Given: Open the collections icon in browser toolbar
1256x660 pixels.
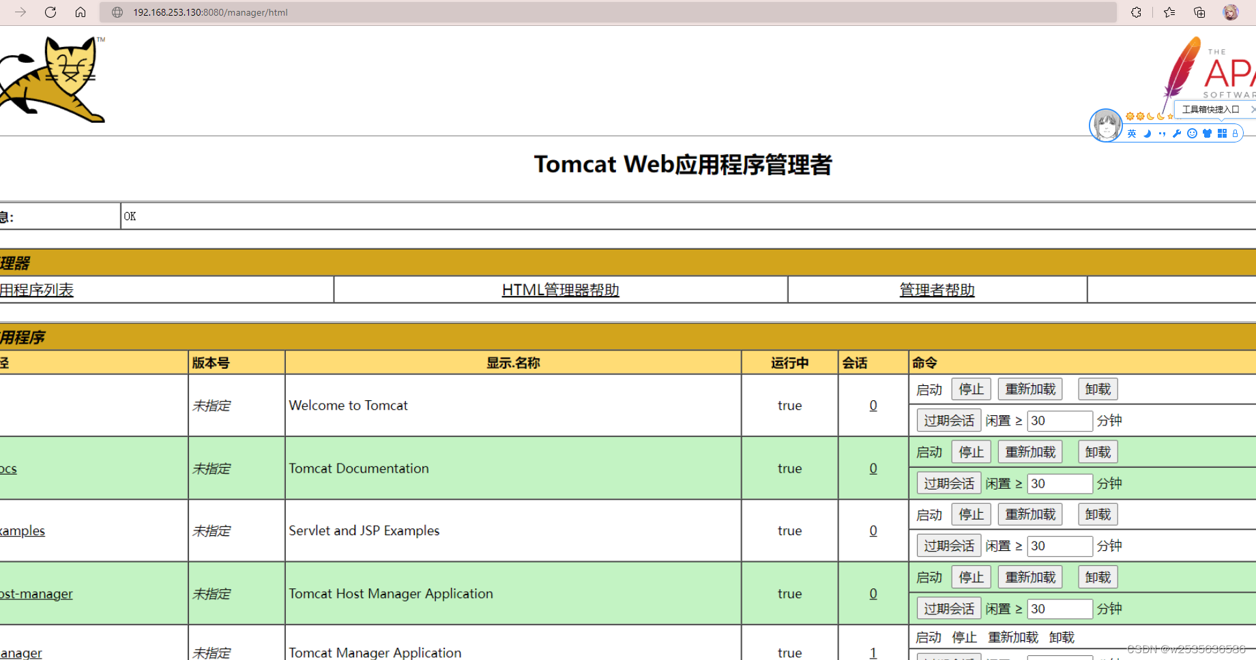Looking at the screenshot, I should (1199, 12).
